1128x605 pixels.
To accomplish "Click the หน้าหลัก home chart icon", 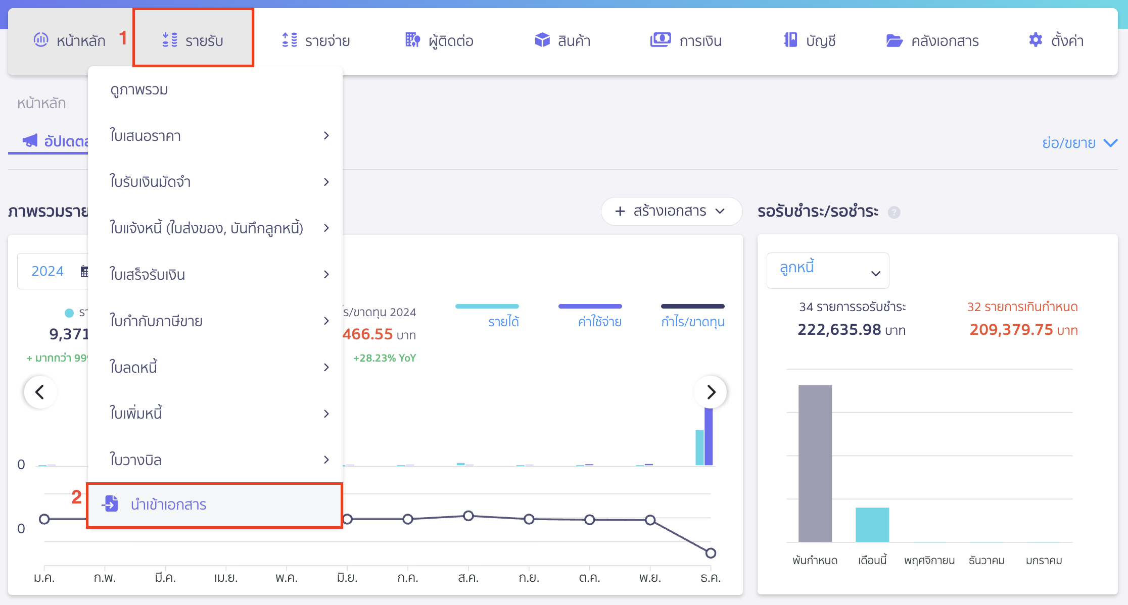I will [x=40, y=39].
